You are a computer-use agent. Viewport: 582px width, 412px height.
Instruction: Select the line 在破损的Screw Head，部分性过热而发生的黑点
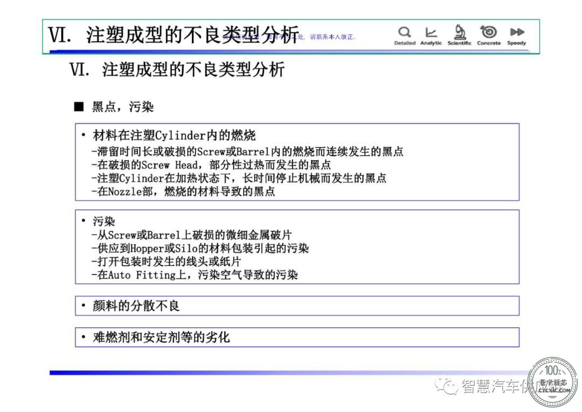click(211, 164)
